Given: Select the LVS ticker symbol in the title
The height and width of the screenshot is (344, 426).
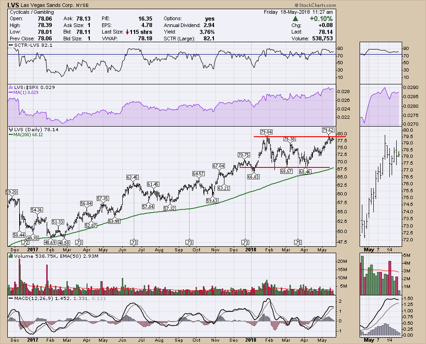Looking at the screenshot, I should click(13, 5).
